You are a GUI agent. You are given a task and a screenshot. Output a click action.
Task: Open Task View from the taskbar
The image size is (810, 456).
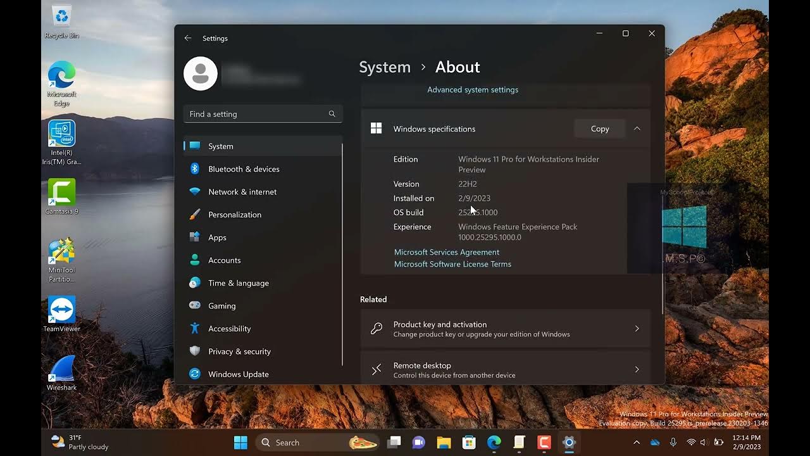394,443
